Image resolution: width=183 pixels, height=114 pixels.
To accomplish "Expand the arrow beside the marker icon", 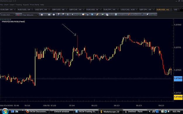I will [76, 15].
